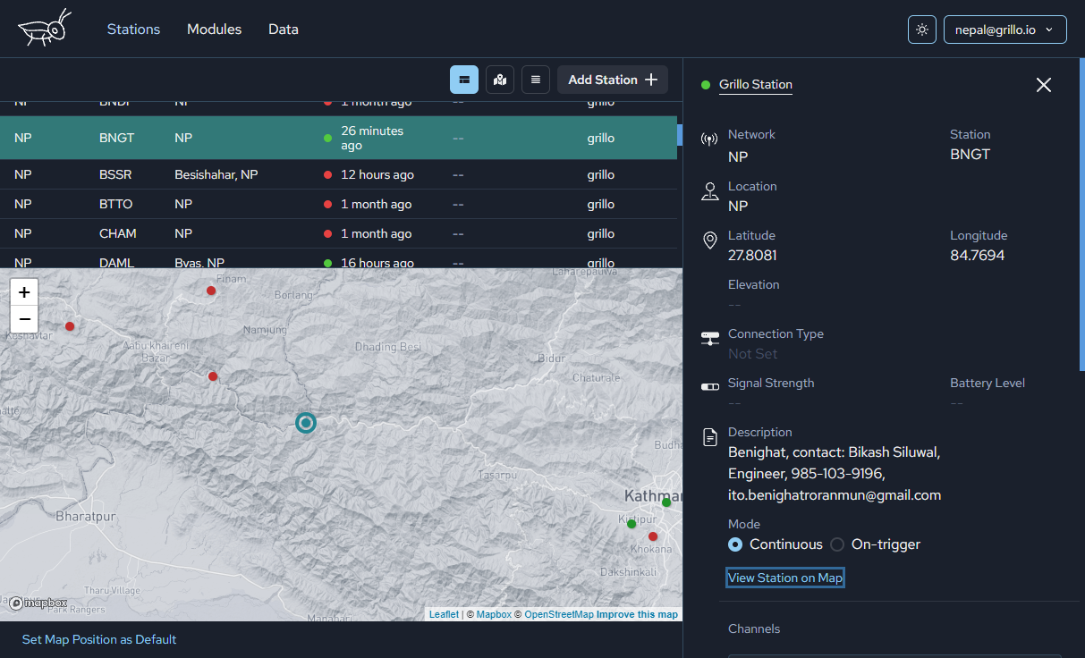Image resolution: width=1085 pixels, height=658 pixels.
Task: Click the Location person-pin icon
Action: tap(709, 191)
